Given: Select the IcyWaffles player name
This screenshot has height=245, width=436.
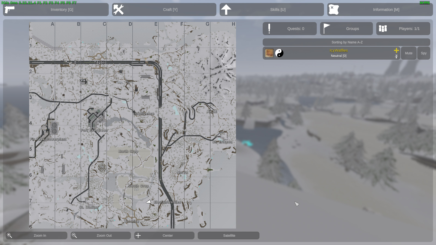Looking at the screenshot, I should coord(338,50).
